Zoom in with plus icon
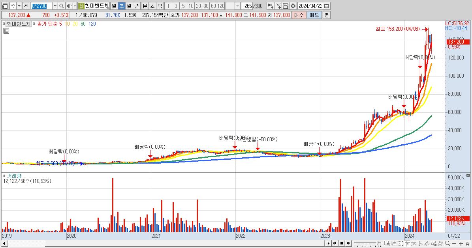This screenshot has width=472, height=248. point(461,244)
